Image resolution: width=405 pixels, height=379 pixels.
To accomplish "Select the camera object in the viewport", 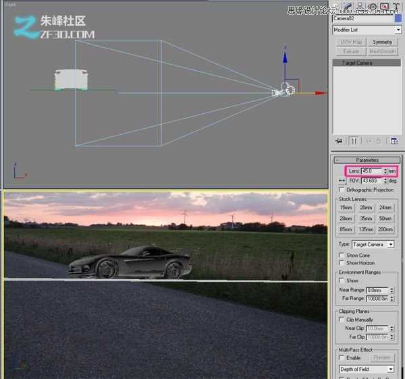I will coord(282,91).
